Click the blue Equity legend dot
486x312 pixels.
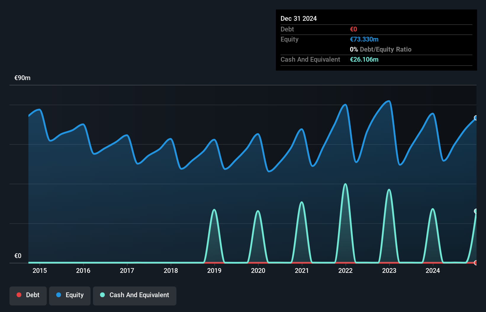pos(59,295)
